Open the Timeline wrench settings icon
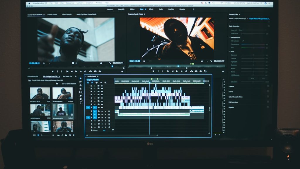 click(x=105, y=83)
